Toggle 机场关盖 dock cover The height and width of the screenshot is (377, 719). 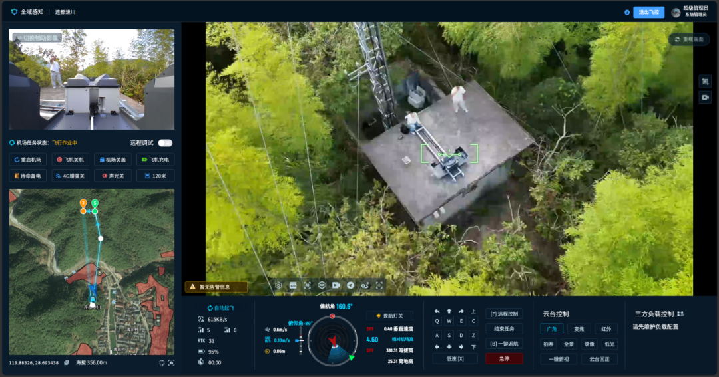[113, 160]
